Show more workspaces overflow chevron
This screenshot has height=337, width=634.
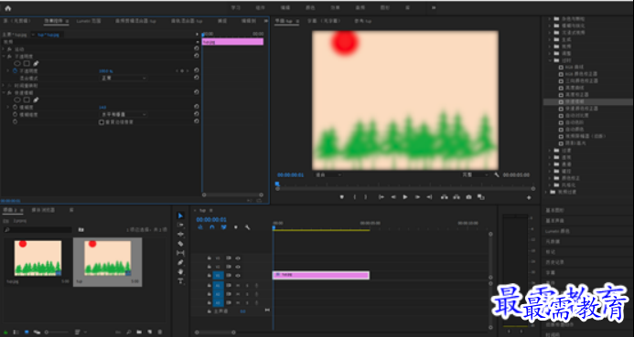(434, 7)
